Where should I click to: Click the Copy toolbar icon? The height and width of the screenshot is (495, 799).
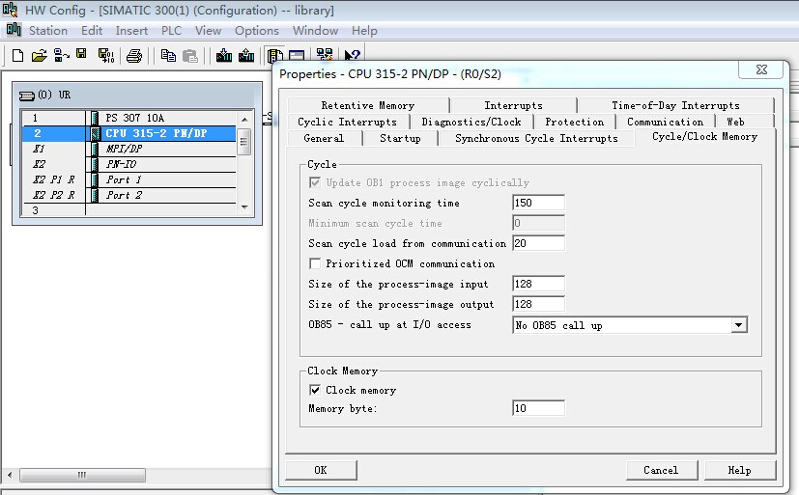tap(168, 55)
